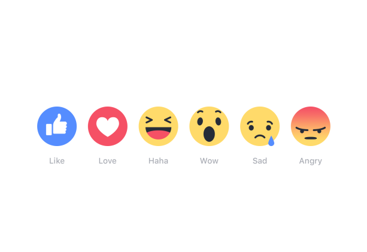Image resolution: width=367 pixels, height=252 pixels.
Task: Select the crying Sad reaction face
Action: [260, 126]
